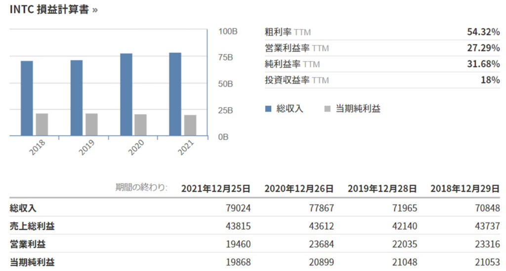
Task: Click the 77867 revenue cell
Action: tap(321, 208)
